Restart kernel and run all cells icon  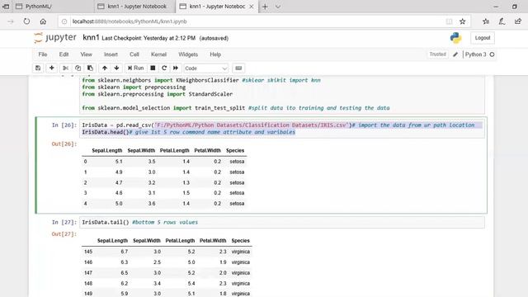click(176, 68)
